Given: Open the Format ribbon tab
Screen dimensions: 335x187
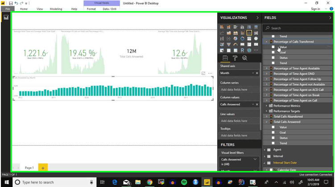Looking at the screenshot, I should pyautogui.click(x=91, y=9).
